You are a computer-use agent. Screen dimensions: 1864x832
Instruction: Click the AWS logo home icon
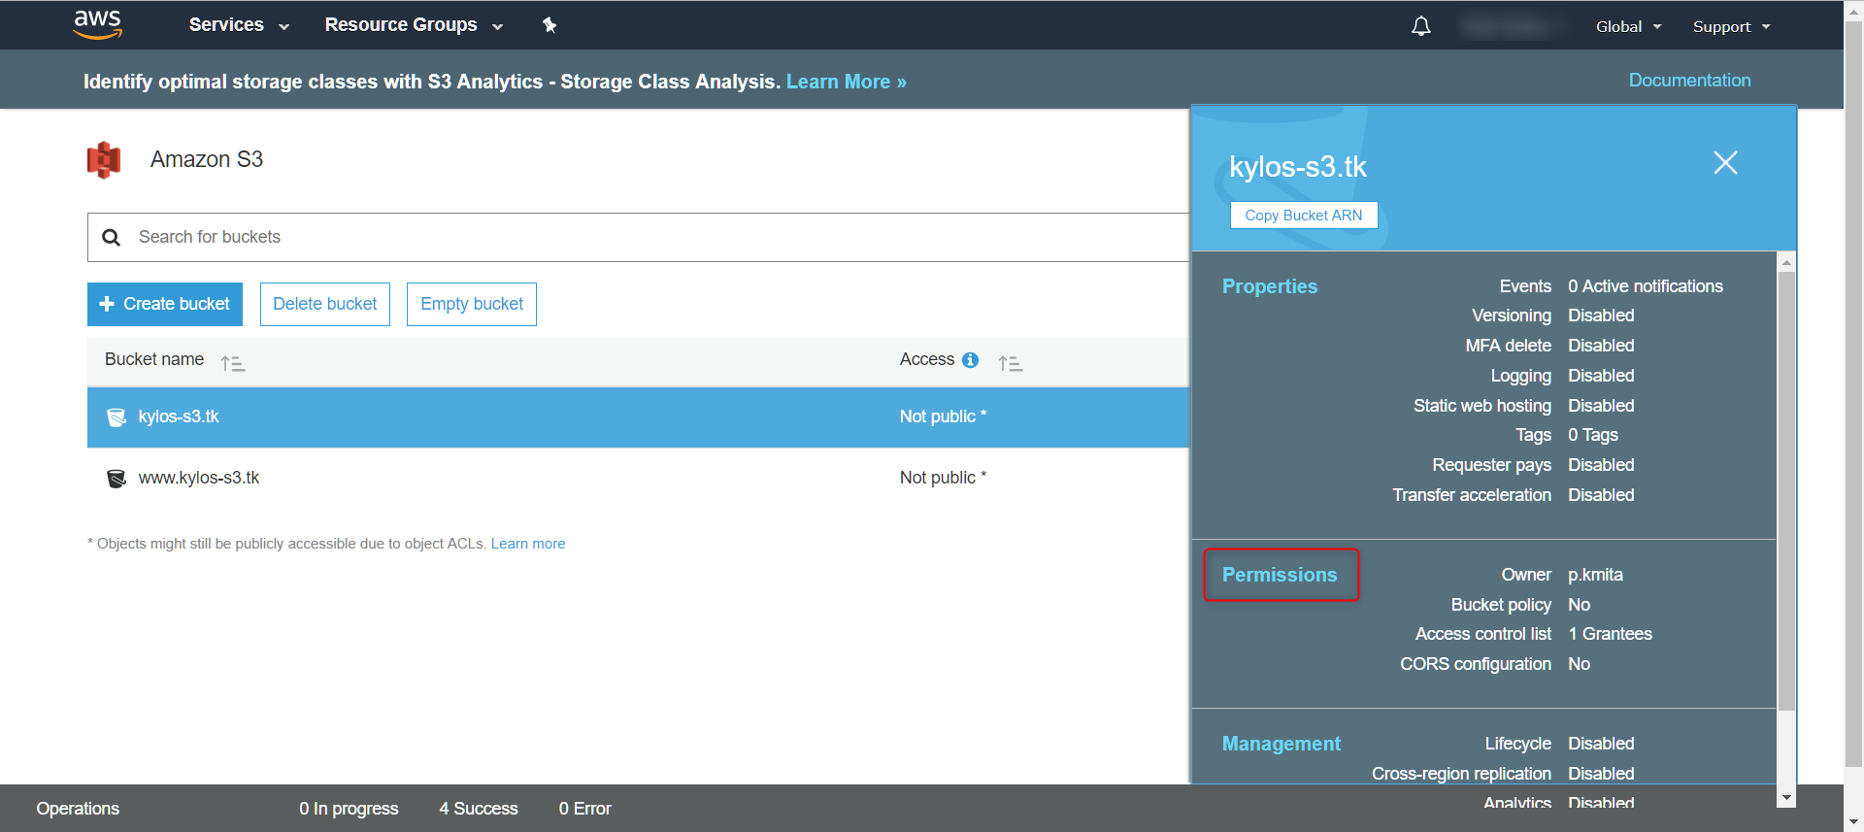pyautogui.click(x=98, y=24)
